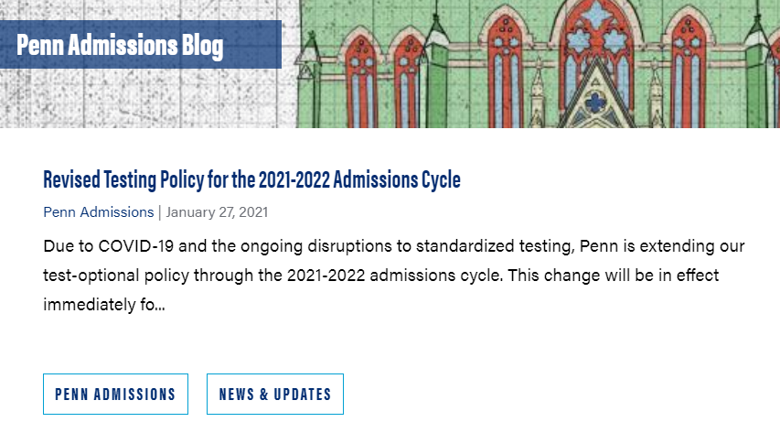Click the cathedral illustration in the header banner
Viewport: 780px width, 422px height.
pyautogui.click(x=549, y=64)
